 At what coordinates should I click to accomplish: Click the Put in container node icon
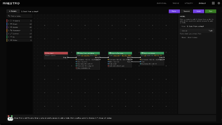(x=142, y=53)
